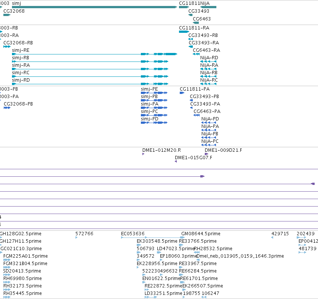
Task: Select the NijA-RC transcript
Action: tap(208, 84)
